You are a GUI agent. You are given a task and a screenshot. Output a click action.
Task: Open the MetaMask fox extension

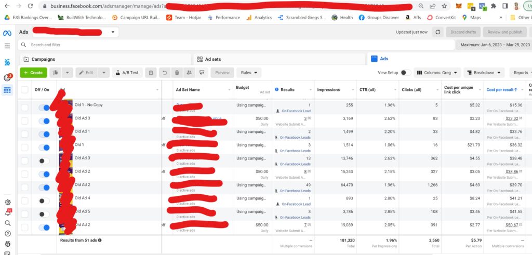459,6
